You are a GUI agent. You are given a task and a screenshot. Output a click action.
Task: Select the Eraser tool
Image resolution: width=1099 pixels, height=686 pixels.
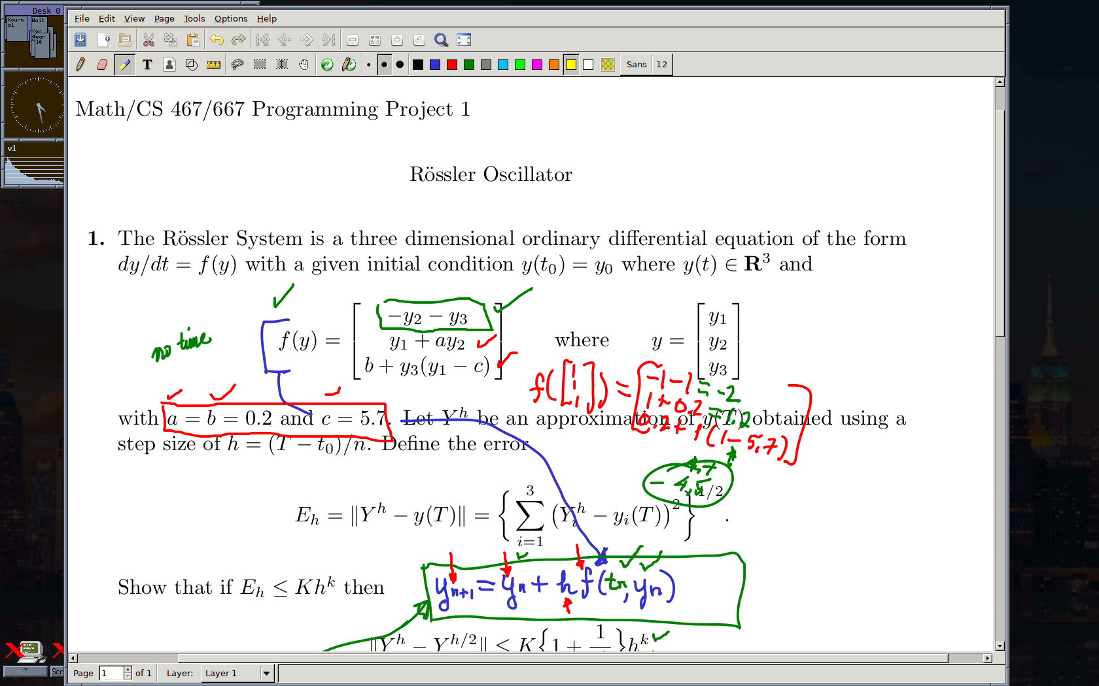coord(102,65)
